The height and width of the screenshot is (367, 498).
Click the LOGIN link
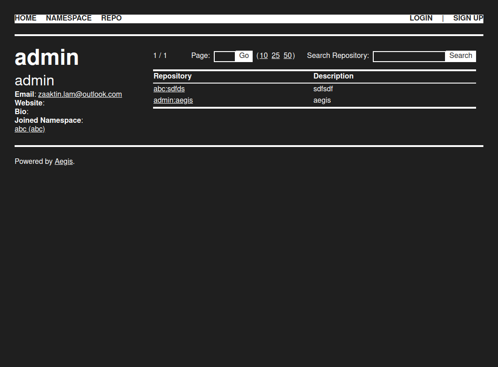(x=421, y=18)
